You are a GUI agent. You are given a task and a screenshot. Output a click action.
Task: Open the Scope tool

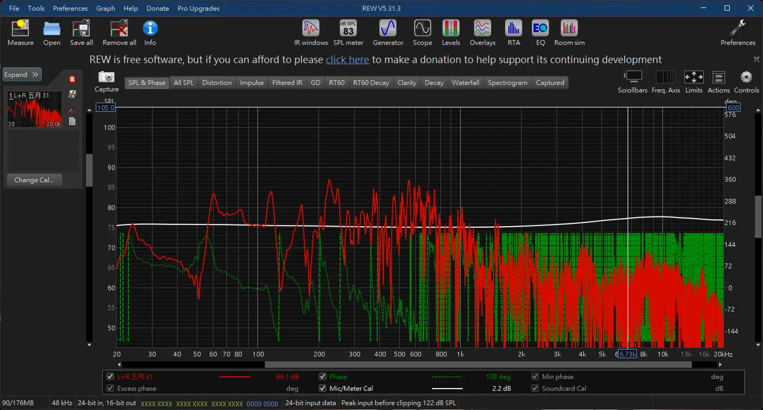click(x=423, y=28)
